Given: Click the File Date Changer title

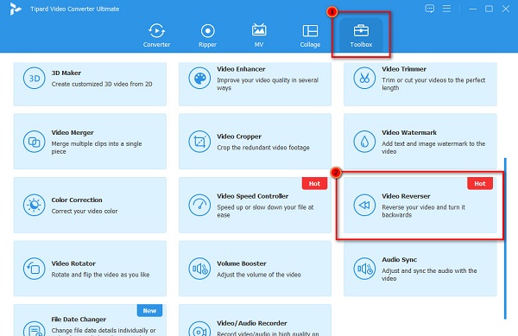Looking at the screenshot, I should tap(79, 320).
